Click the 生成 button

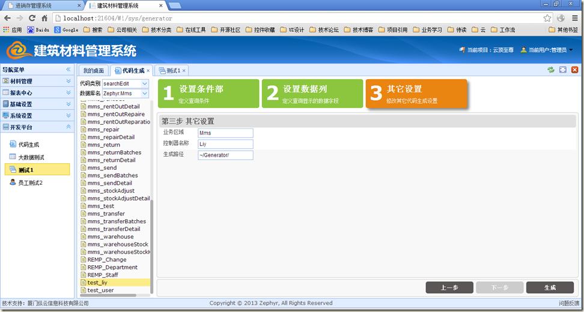pos(549,287)
